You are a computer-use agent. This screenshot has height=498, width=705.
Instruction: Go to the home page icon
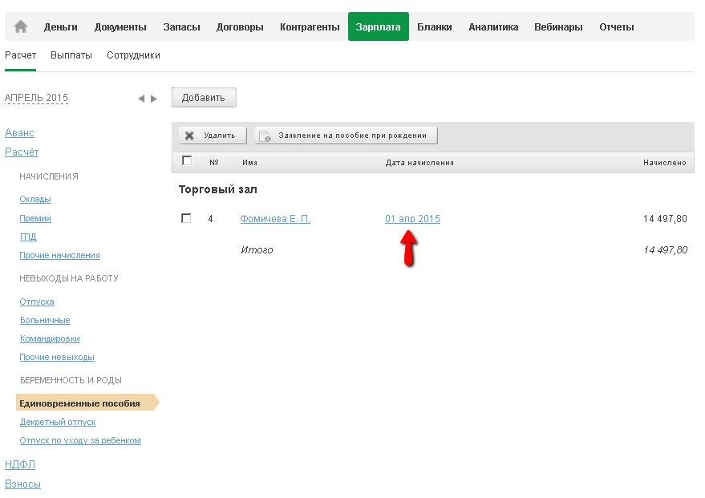21,26
